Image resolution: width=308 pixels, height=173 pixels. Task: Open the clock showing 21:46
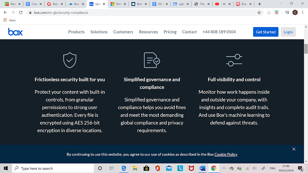286,168
